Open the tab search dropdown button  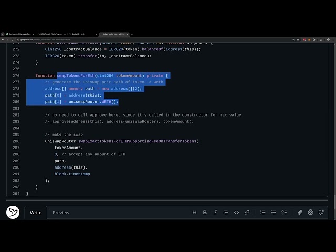pos(3,34)
